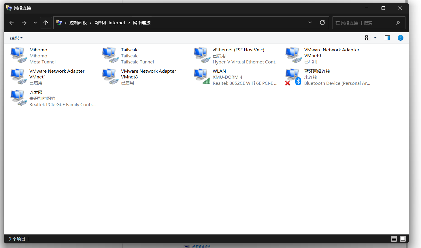Toggle the preview pane button
421x248 pixels.
pyautogui.click(x=387, y=38)
